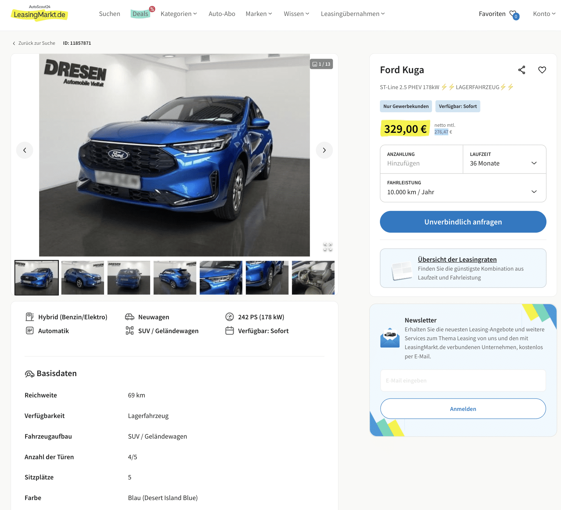561x510 pixels.
Task: Open the Konto dropdown menu
Action: point(544,14)
